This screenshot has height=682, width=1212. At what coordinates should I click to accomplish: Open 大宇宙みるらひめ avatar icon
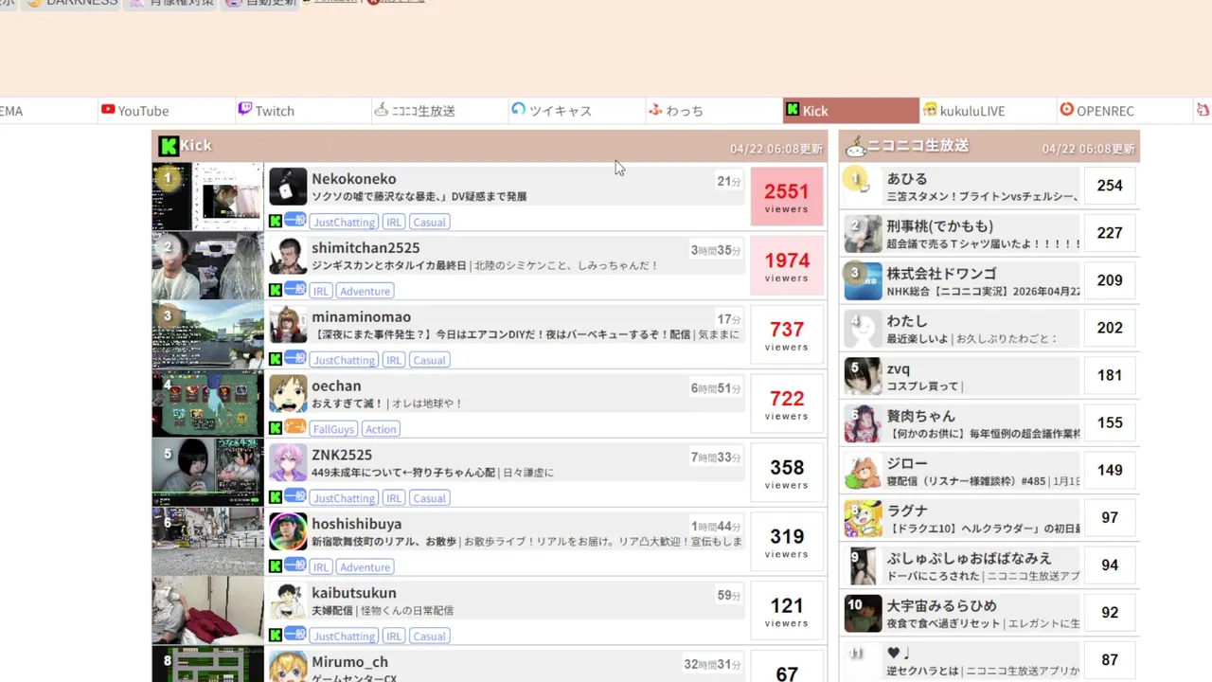(x=863, y=612)
